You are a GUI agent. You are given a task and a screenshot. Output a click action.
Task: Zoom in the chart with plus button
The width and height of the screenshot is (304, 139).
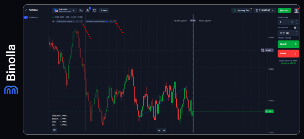(x=164, y=130)
